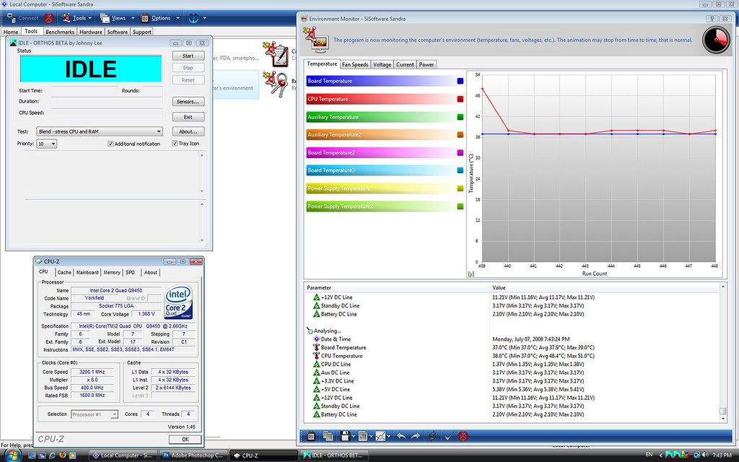
Task: Open Sensors dialog in ORTHOS
Action: 188,101
